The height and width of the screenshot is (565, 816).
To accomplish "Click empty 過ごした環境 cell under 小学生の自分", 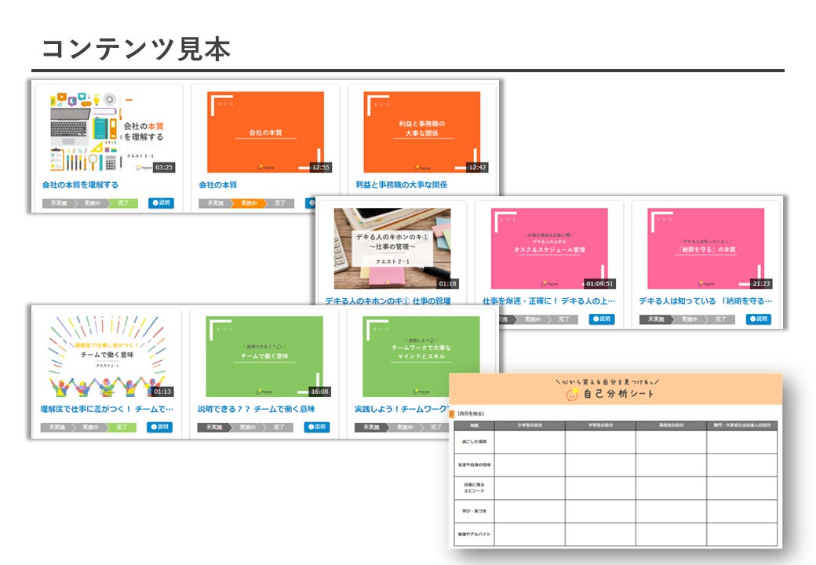I will (530, 442).
